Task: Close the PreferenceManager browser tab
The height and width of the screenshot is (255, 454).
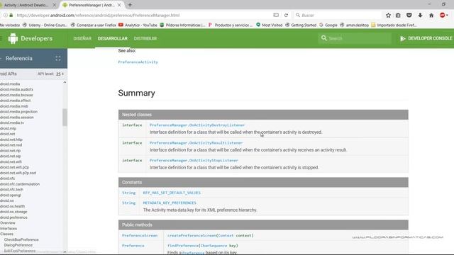Action: (119, 5)
